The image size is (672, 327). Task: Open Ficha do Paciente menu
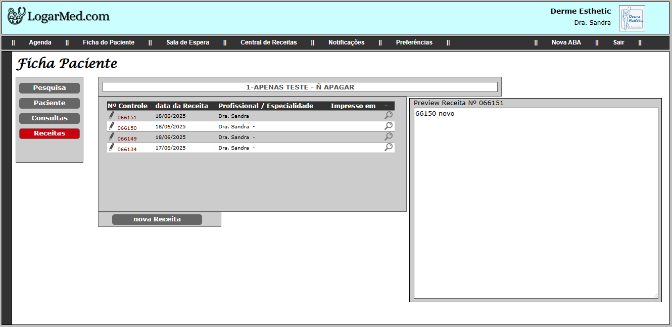pyautogui.click(x=109, y=42)
